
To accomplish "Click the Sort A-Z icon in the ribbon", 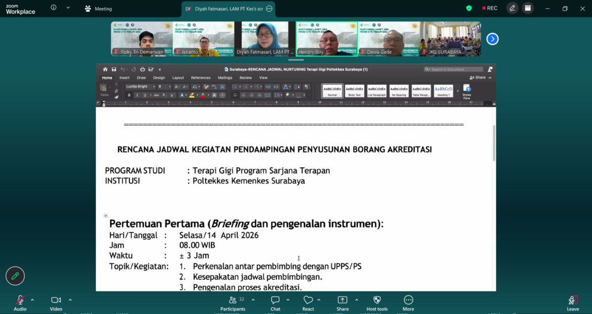I will 297,87.
